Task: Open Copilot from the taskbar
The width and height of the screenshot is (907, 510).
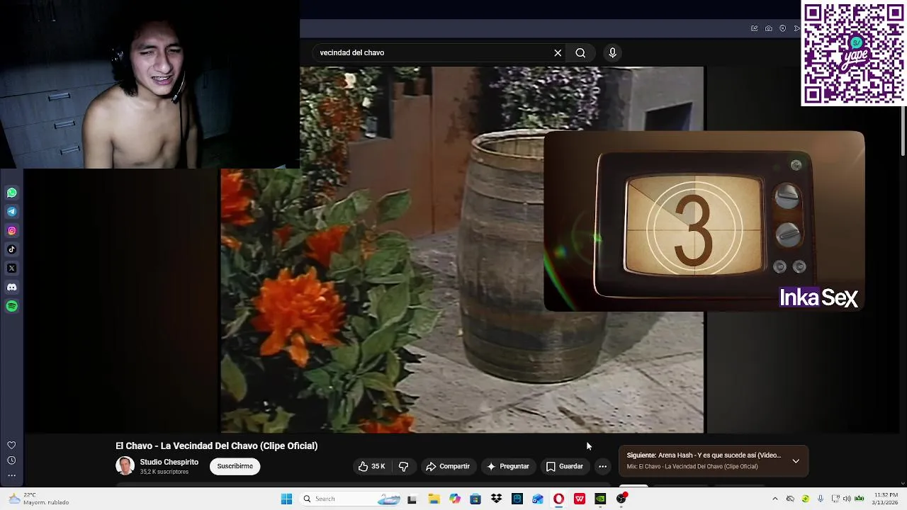Action: (x=454, y=499)
